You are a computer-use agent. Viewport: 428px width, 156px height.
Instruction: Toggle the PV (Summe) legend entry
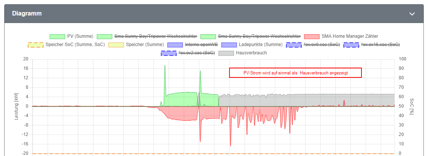click(x=71, y=36)
